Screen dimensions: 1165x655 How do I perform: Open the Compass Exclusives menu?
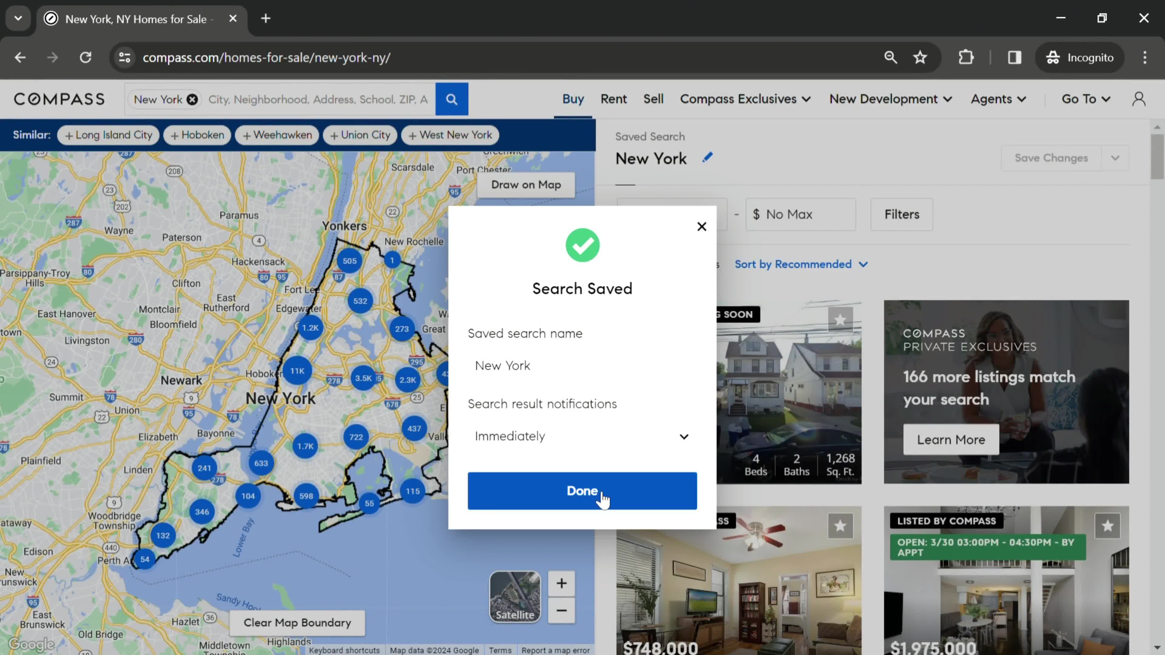click(x=745, y=98)
